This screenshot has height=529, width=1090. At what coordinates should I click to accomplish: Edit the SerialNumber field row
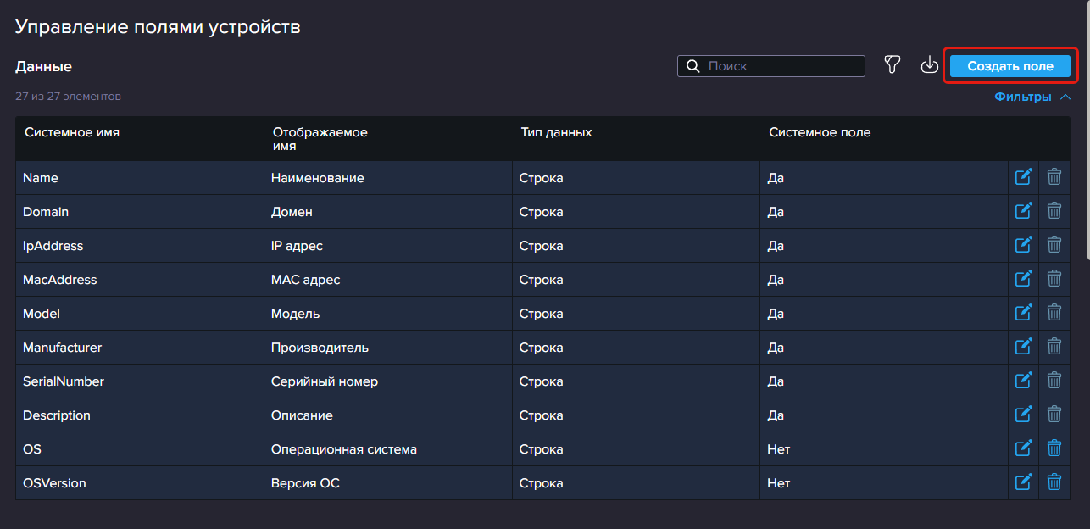[x=1023, y=381]
